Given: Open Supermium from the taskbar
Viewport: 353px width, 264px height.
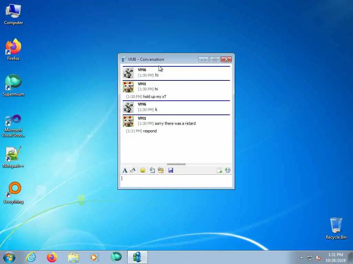Looking at the screenshot, I should (116, 257).
